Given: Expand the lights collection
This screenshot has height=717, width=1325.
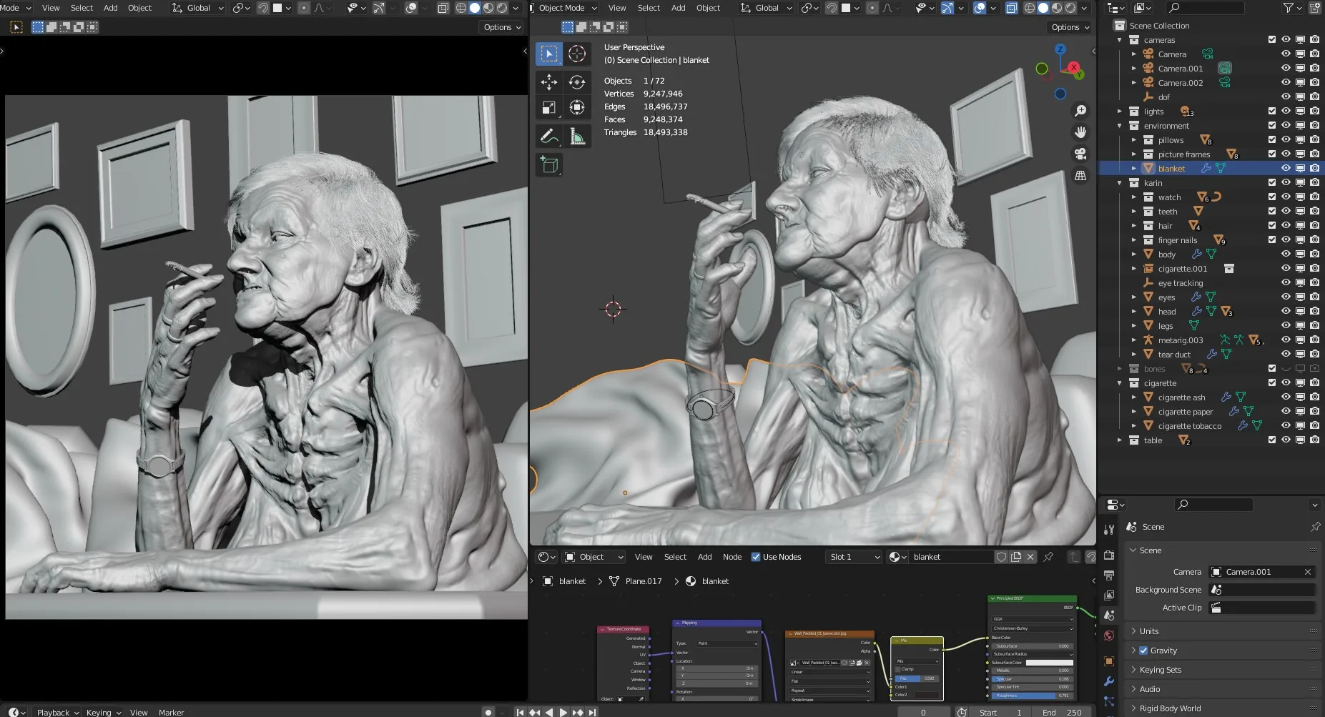Looking at the screenshot, I should [x=1120, y=112].
